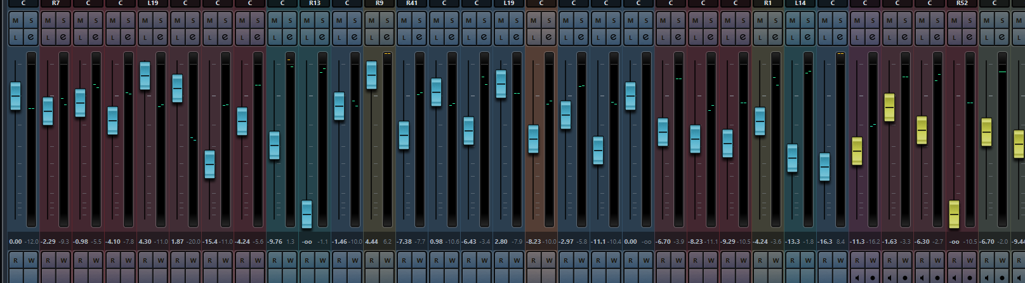This screenshot has height=283, width=1025.
Task: Enable Listen 'L' on the R9 channel
Action: point(371,37)
